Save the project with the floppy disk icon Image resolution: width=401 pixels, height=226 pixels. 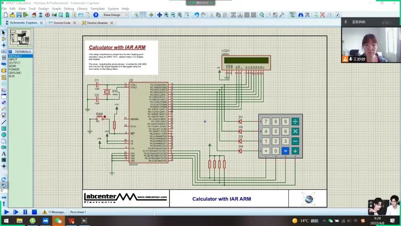[19, 15]
